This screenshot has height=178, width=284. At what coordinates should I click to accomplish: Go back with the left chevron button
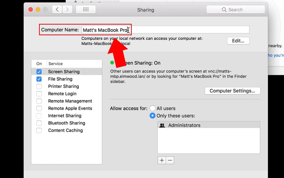(x=57, y=10)
